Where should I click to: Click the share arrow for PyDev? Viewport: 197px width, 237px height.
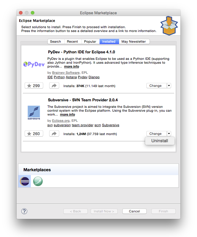(x=54, y=86)
